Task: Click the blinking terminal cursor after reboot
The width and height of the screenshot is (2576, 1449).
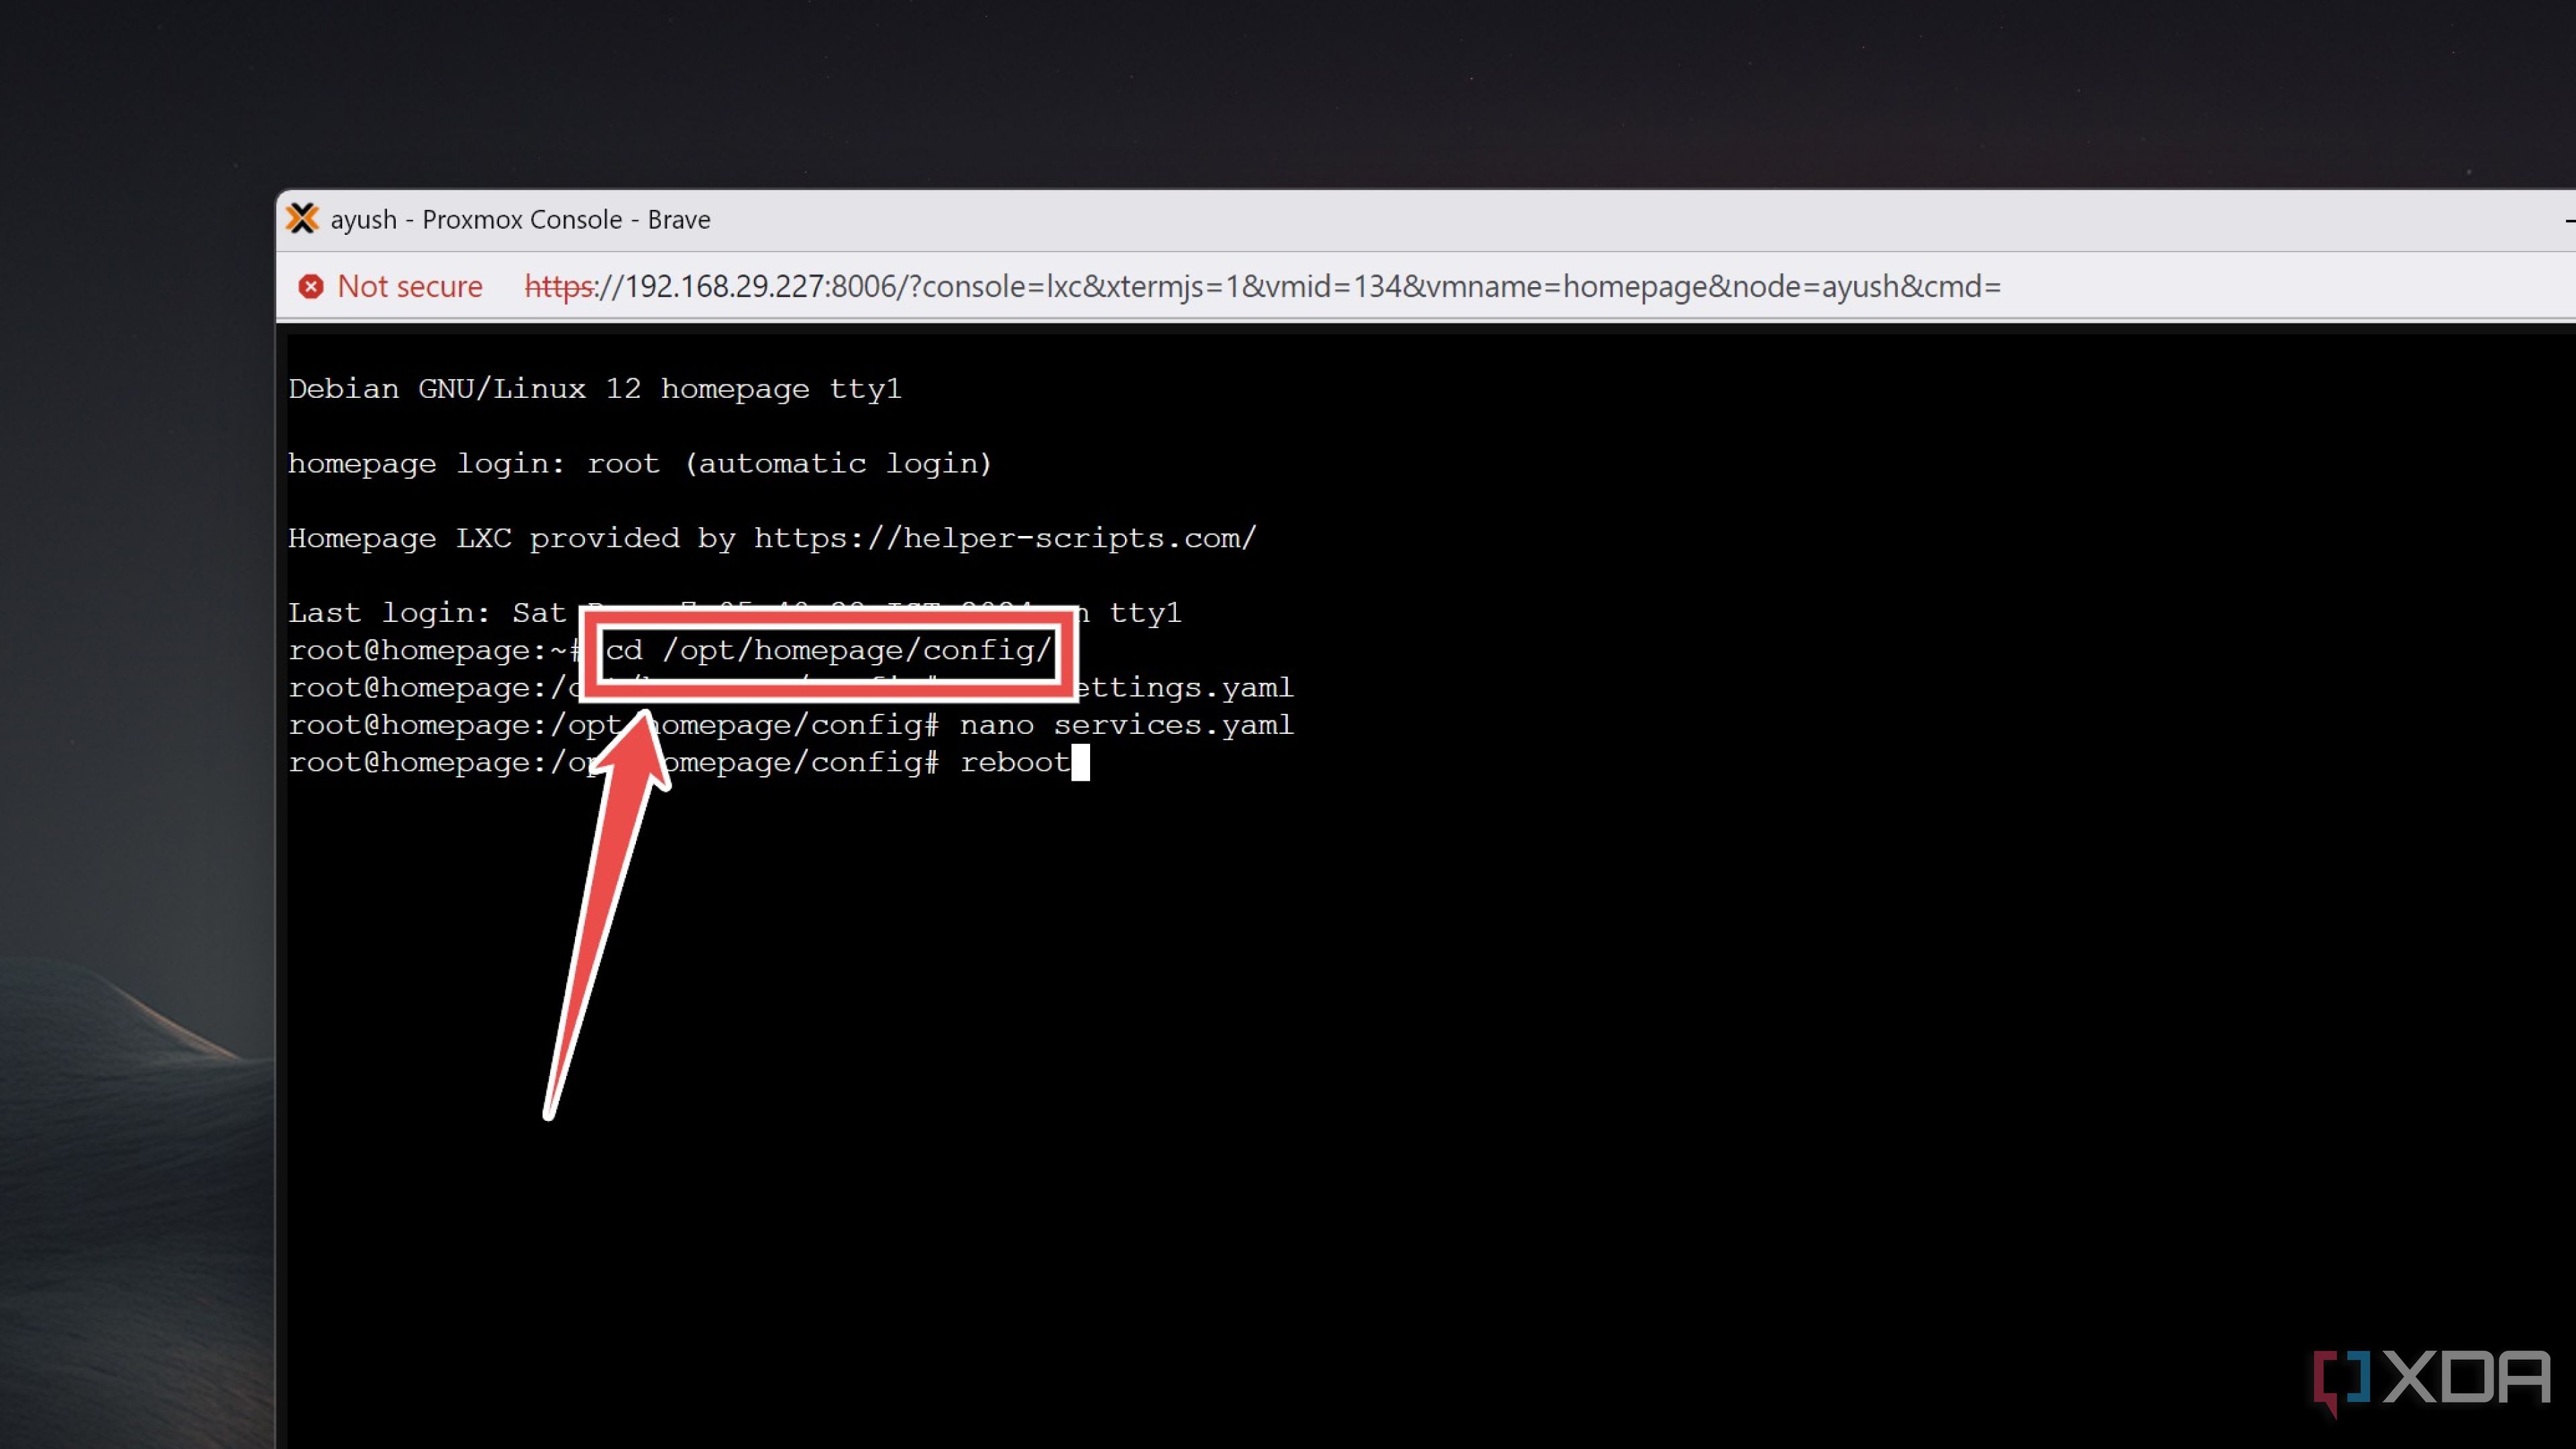Action: 1080,763
